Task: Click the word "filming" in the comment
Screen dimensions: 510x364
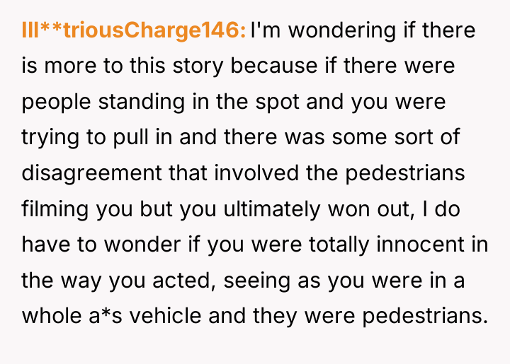Action: 55,209
